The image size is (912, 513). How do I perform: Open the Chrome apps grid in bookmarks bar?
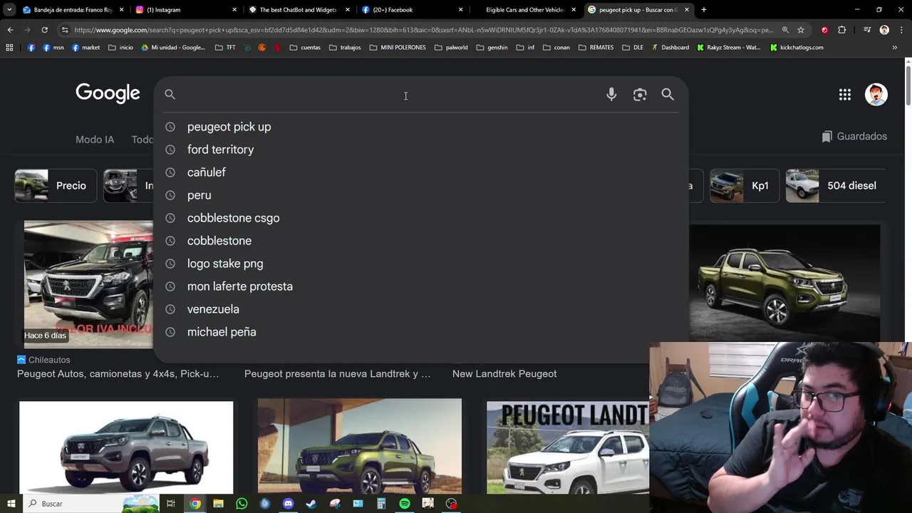[9, 48]
